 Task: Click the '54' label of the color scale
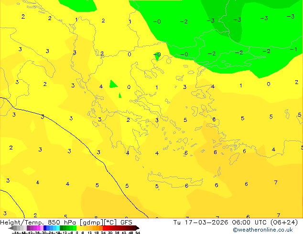coord(138,233)
